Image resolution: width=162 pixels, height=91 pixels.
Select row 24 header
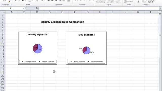click(x=3, y=88)
